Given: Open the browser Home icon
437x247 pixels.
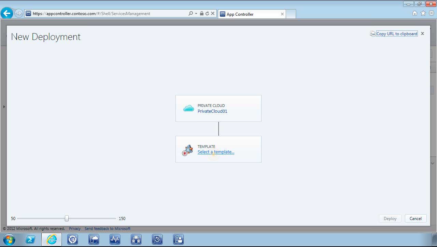Looking at the screenshot, I should tap(415, 13).
